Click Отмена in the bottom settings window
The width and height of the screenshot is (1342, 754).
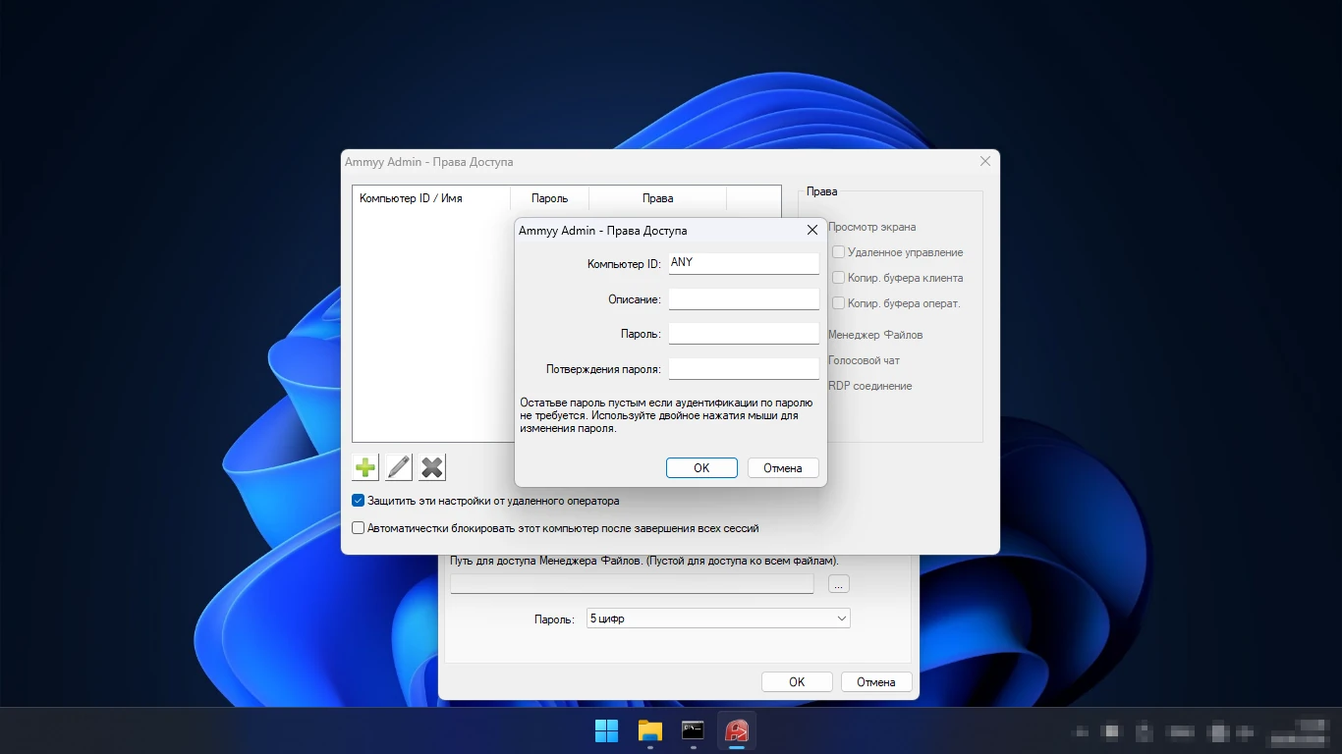(876, 682)
